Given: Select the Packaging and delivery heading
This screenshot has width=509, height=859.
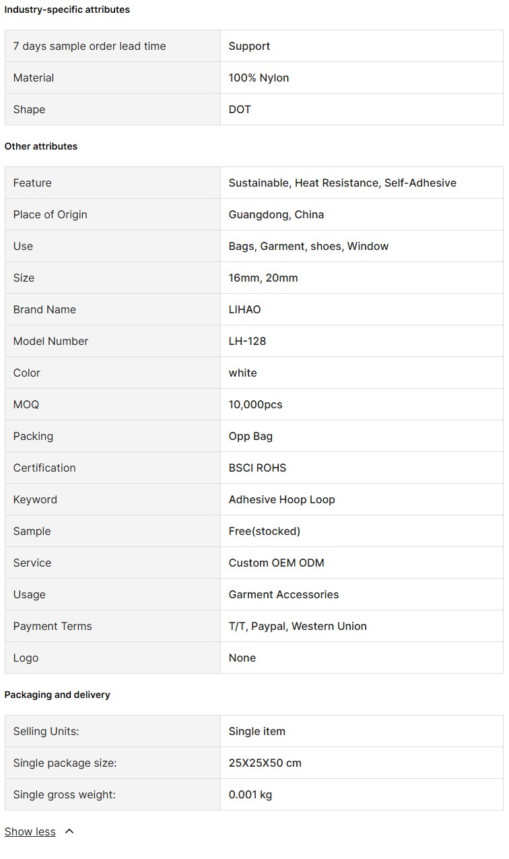Looking at the screenshot, I should pos(57,695).
